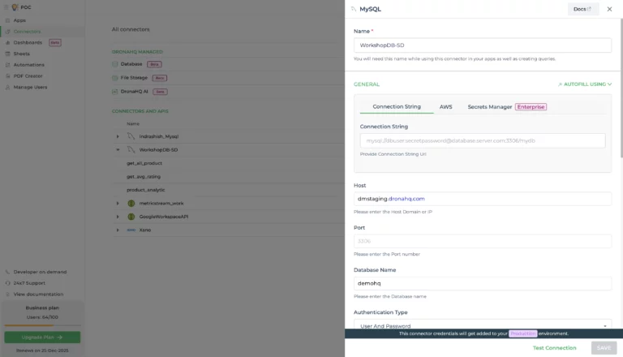Screen dimensions: 623x357
Task: Click the Connection String input field
Action: tap(483, 140)
